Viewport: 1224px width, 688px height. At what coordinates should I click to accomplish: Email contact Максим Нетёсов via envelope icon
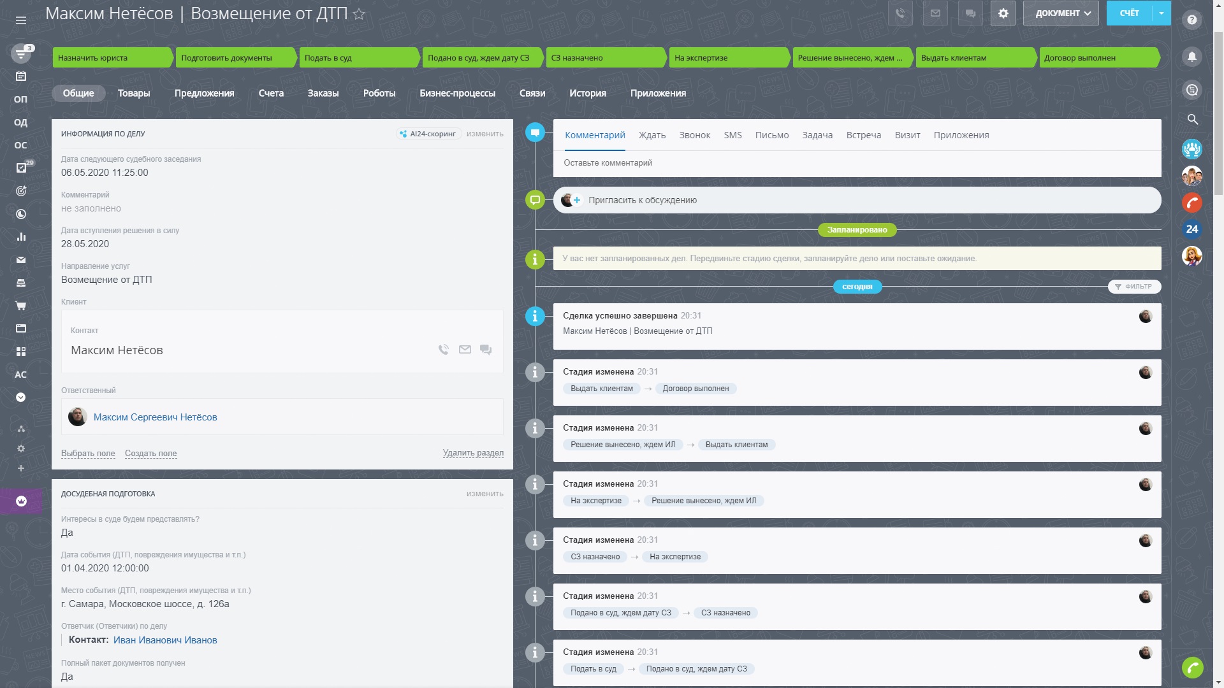click(x=465, y=350)
